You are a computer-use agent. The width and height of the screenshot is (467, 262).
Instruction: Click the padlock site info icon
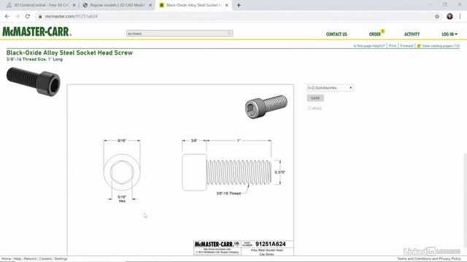click(x=40, y=16)
